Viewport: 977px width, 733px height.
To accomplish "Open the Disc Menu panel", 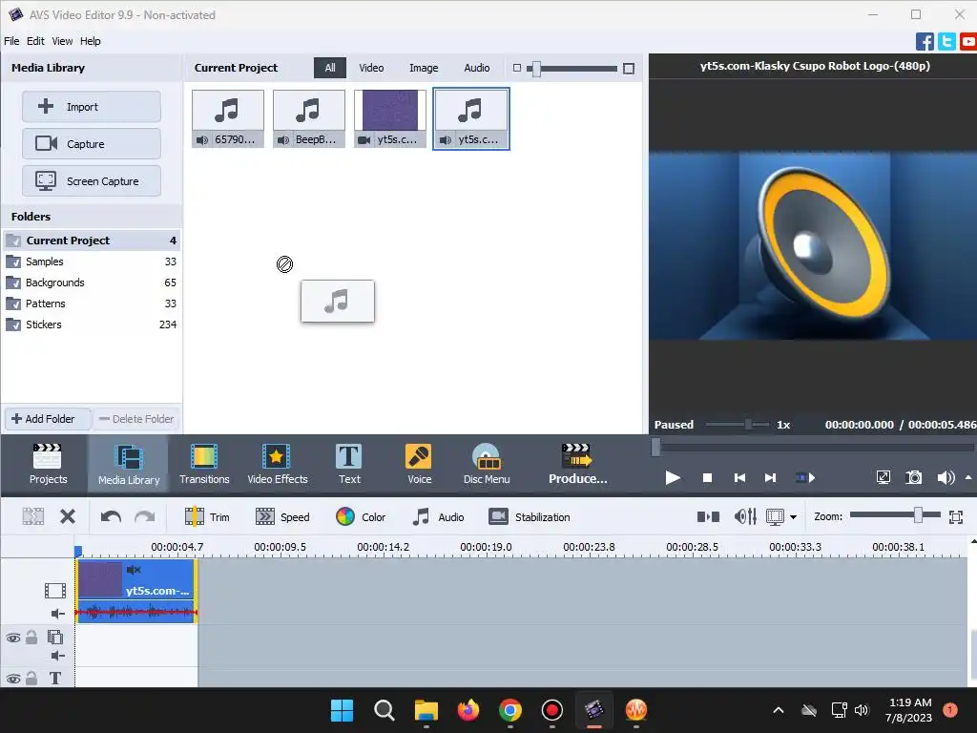I will (x=487, y=464).
